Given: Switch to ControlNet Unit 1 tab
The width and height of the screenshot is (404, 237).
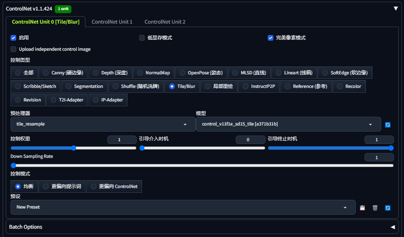Looking at the screenshot, I should (112, 22).
